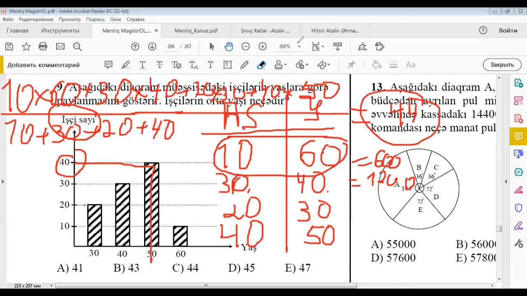Select the add text comment tool
Image resolution: width=527 pixels, height=296 pixels.
point(210,65)
